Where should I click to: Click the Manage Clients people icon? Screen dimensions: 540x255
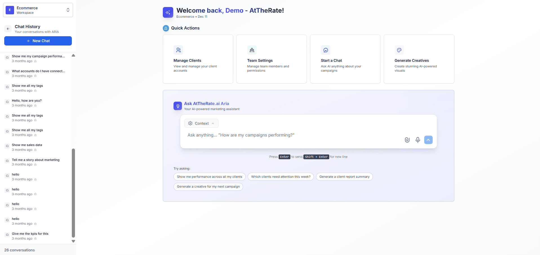pos(178,50)
